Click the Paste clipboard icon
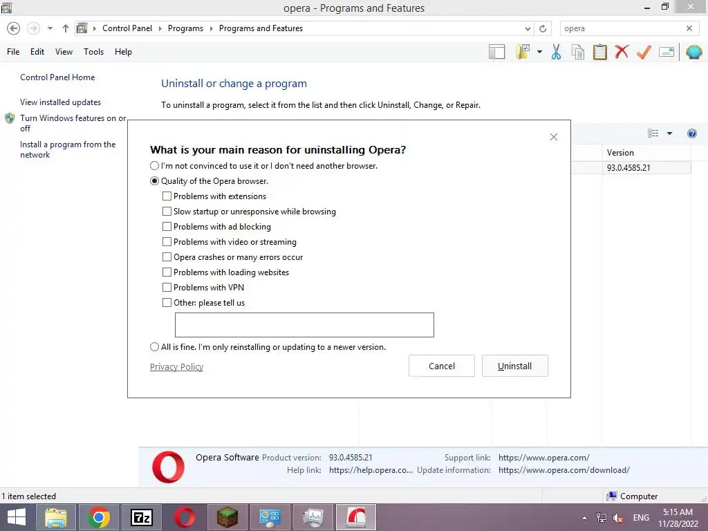This screenshot has width=708, height=531. [x=599, y=52]
